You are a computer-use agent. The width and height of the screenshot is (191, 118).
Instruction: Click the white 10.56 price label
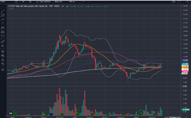coord(185,69)
